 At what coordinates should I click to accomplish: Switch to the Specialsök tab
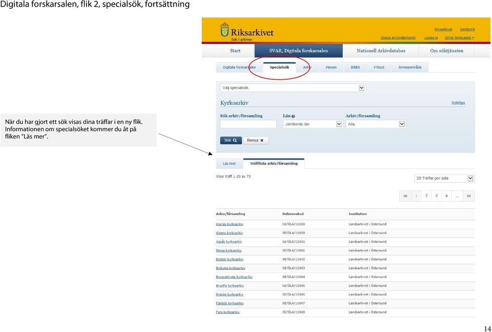(x=279, y=68)
